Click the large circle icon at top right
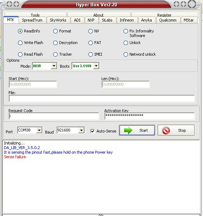Image resolution: width=203 pixels, height=216 pixels. point(192,4)
